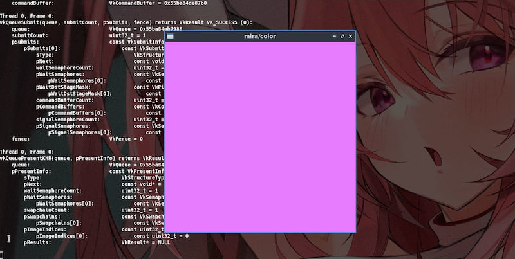This screenshot has height=259, width=515.
Task: Click the 'submitCount:' label in terminal
Action: pos(30,35)
